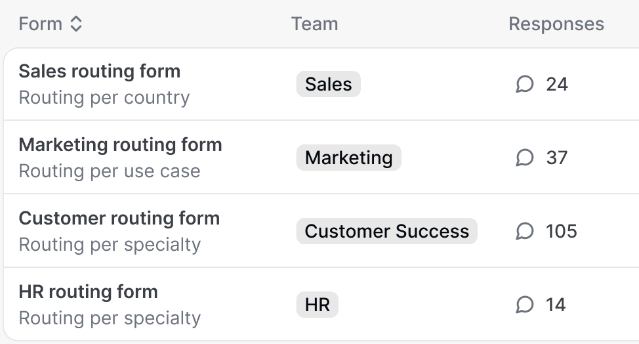
Task: Click "Routing per use case" description
Action: point(109,171)
